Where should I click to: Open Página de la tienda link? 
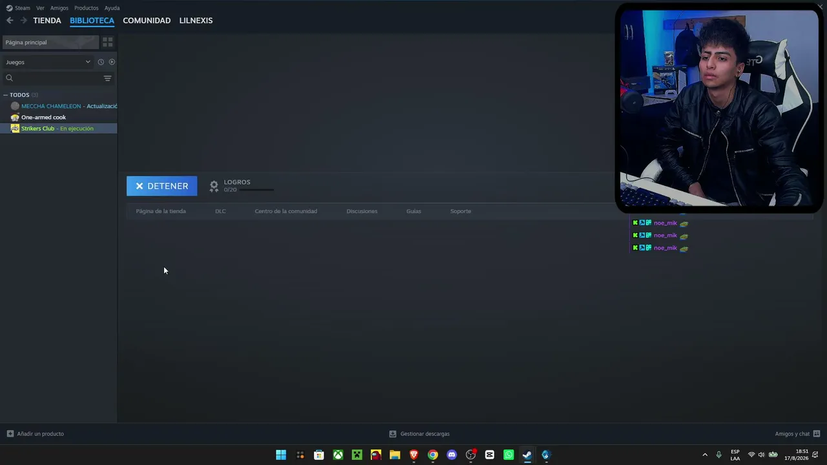tap(161, 211)
